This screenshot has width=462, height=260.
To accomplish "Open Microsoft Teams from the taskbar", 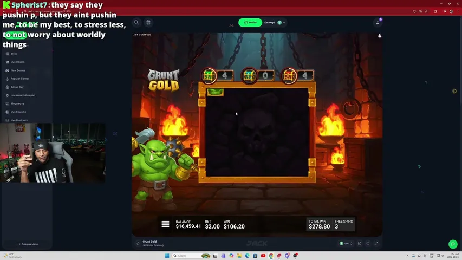I will (x=223, y=256).
